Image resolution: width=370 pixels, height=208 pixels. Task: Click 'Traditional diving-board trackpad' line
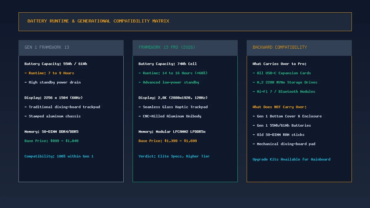[62, 107]
